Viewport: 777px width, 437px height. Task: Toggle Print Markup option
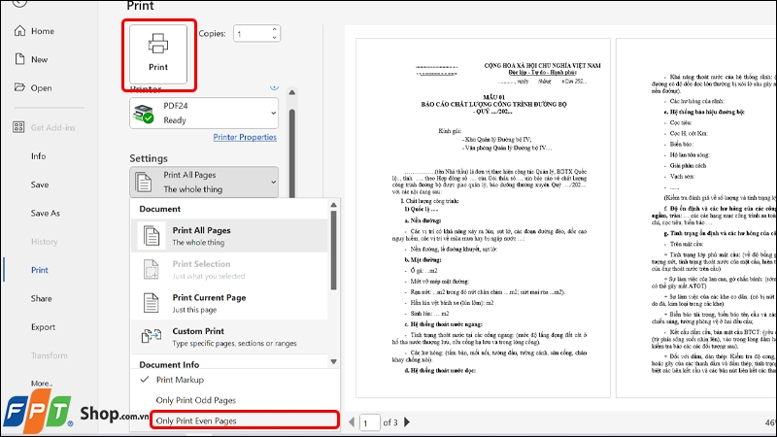click(180, 380)
